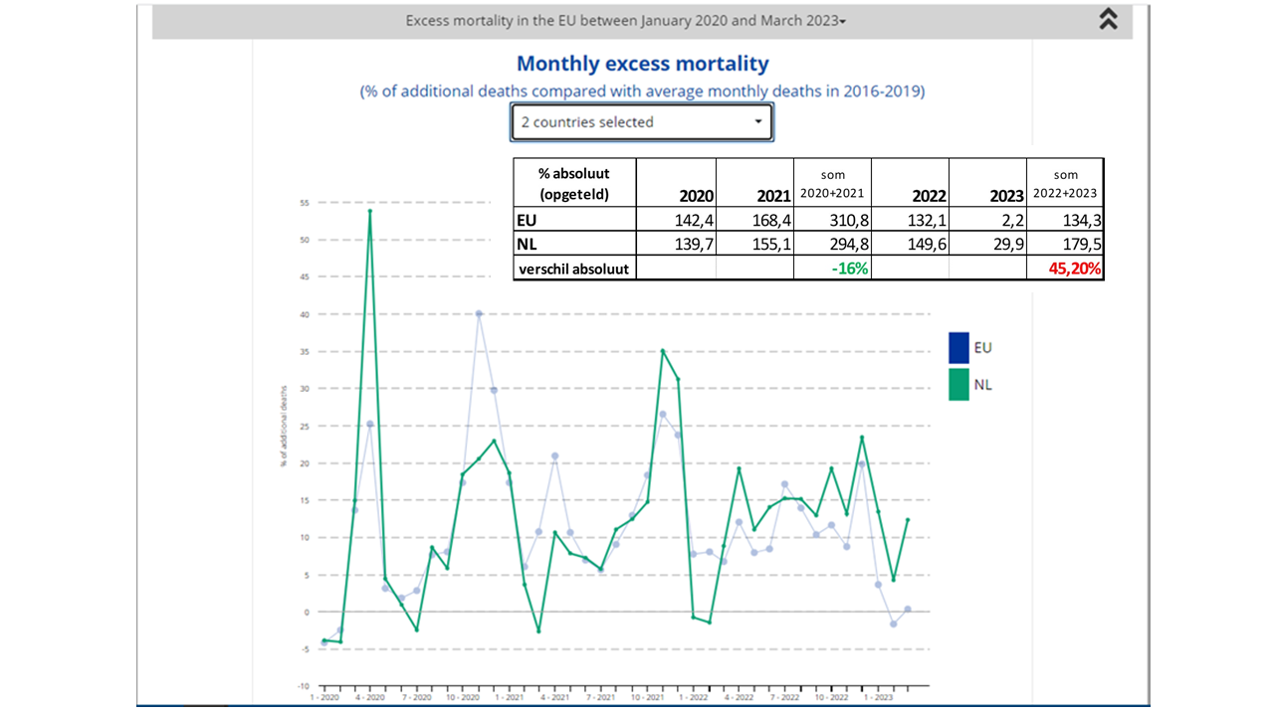1274x716 pixels.
Task: Click the 310,8 cell in the EU row
Action: [x=832, y=221]
